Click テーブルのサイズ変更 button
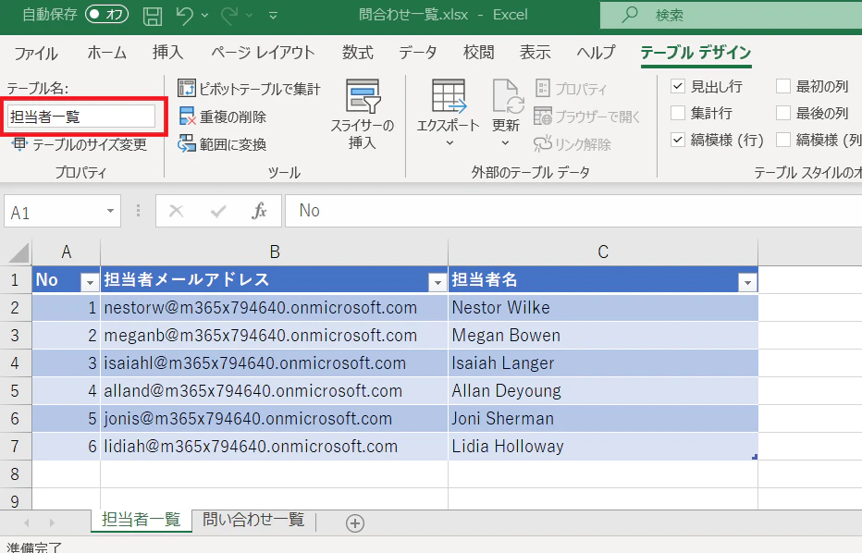The height and width of the screenshot is (553, 862). tap(80, 144)
